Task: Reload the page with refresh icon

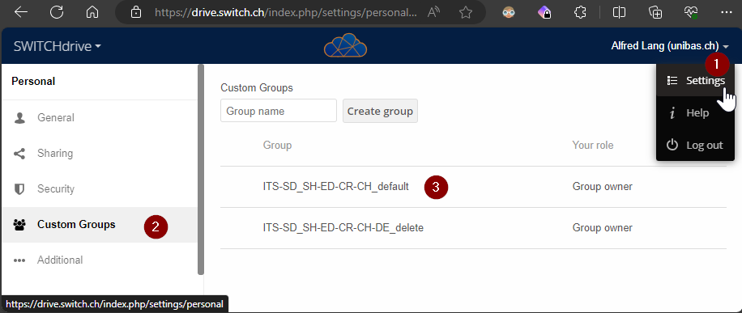Action: tap(57, 13)
